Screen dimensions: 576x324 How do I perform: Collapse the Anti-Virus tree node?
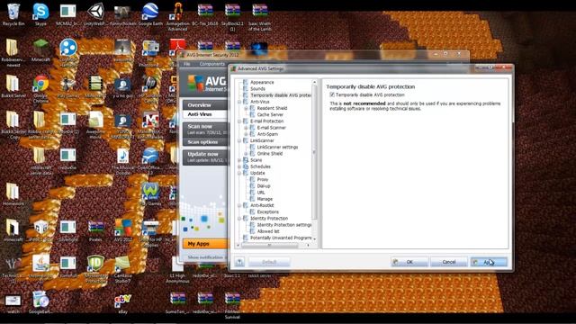(x=239, y=102)
